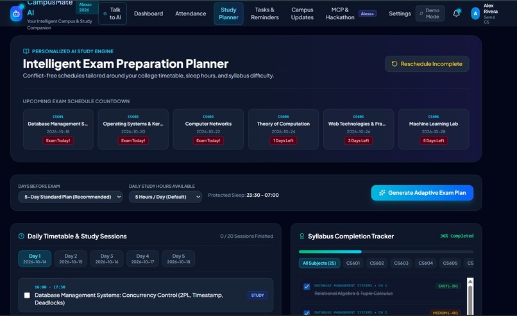Viewport: 517px width, 316px height.
Task: Filter syllabus tracker by CS604
Action: pos(426,263)
